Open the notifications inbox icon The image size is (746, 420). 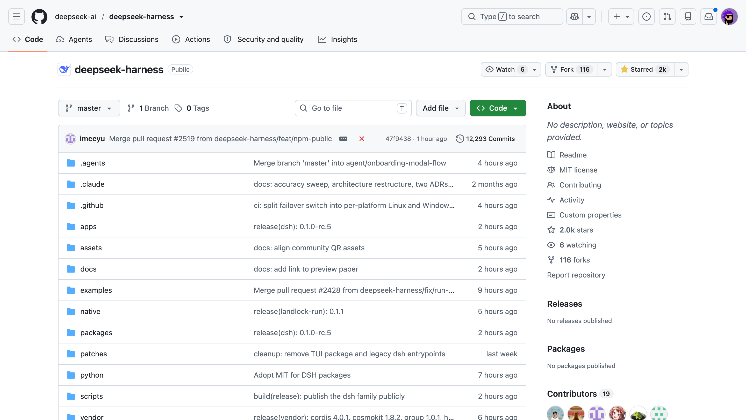[709, 17]
